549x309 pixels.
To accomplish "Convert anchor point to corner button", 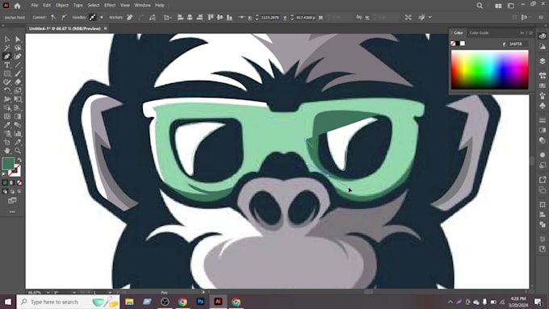I will click(53, 17).
